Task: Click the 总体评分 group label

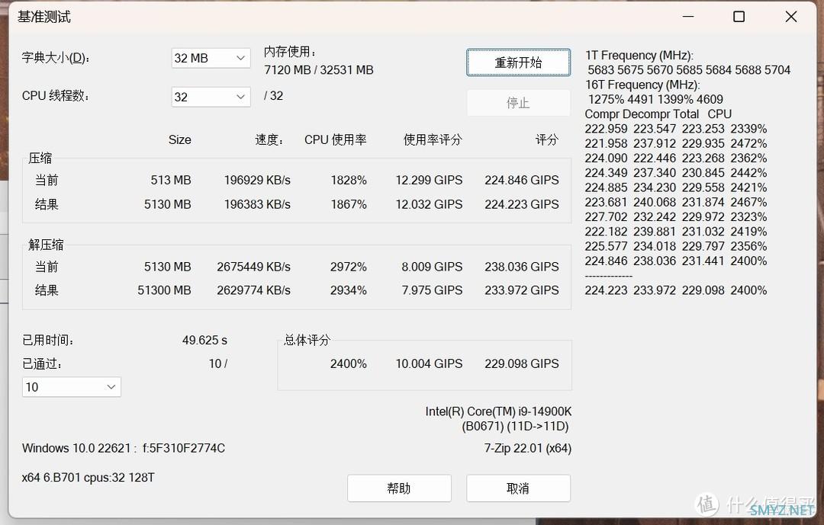Action: pos(307,340)
